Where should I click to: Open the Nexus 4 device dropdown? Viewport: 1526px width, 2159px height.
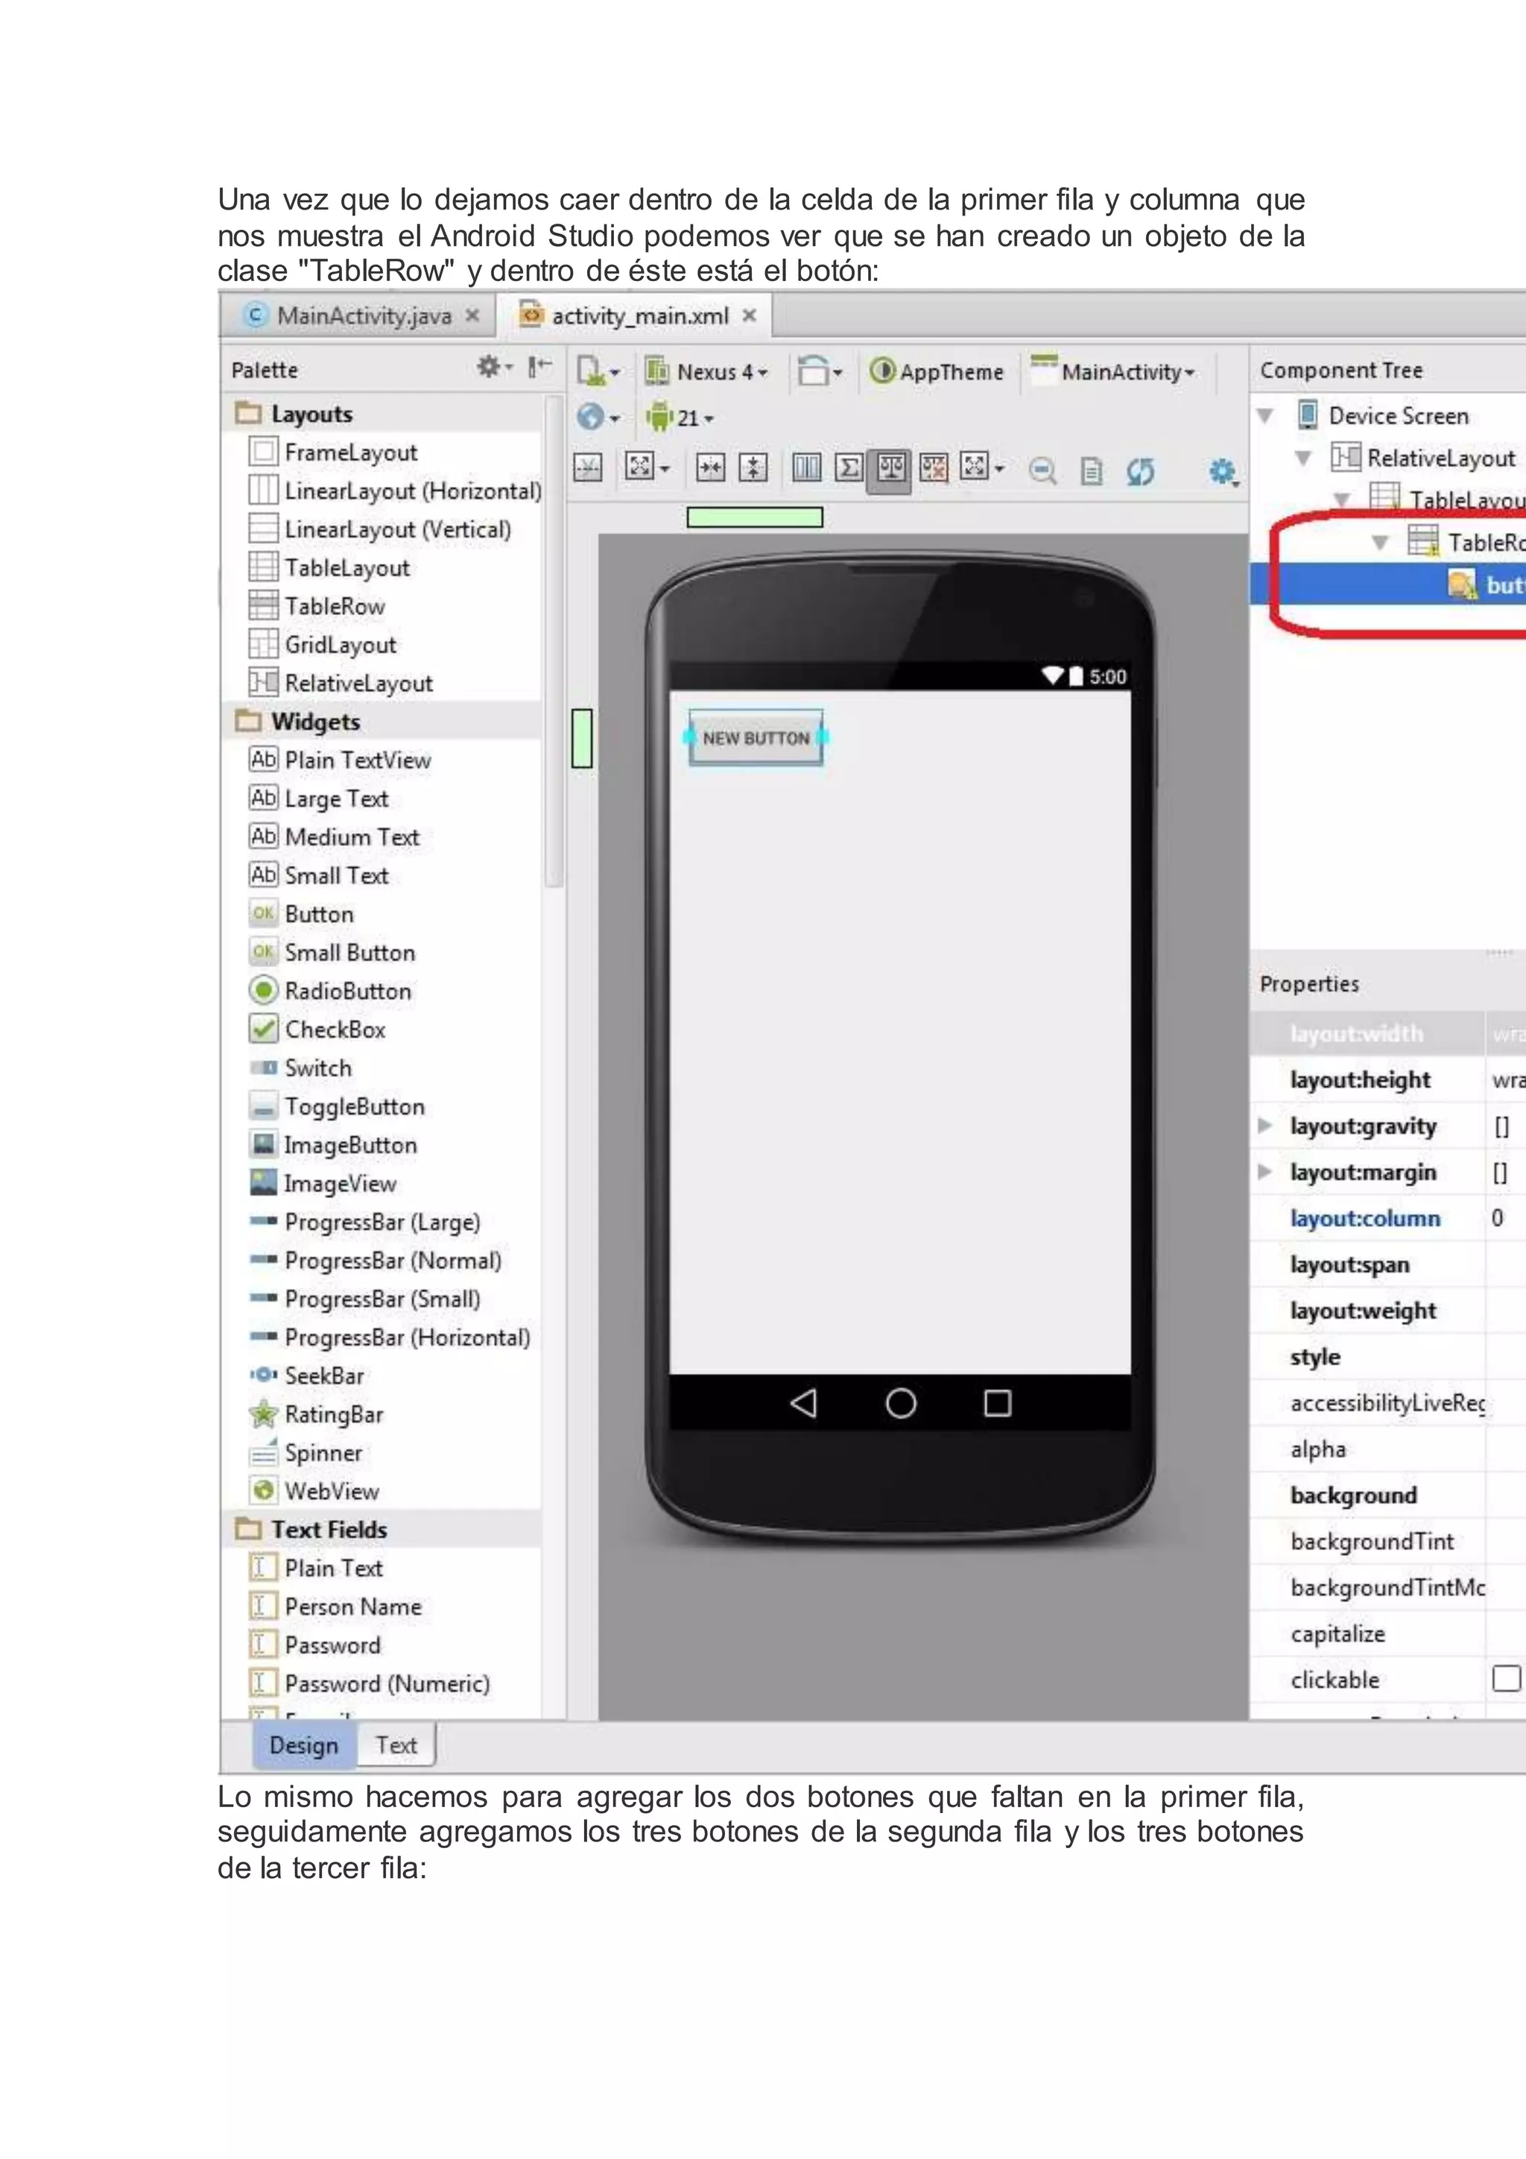coord(706,371)
